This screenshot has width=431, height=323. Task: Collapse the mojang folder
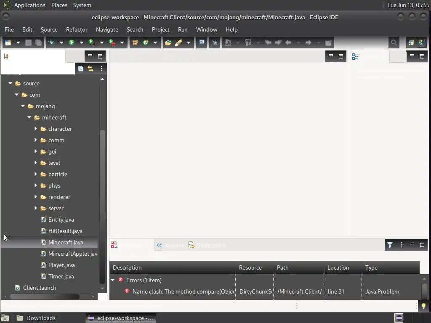coord(23,106)
